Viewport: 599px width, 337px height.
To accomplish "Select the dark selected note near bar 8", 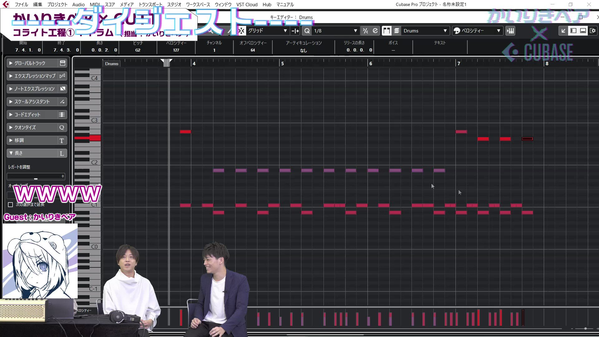I will pyautogui.click(x=527, y=139).
